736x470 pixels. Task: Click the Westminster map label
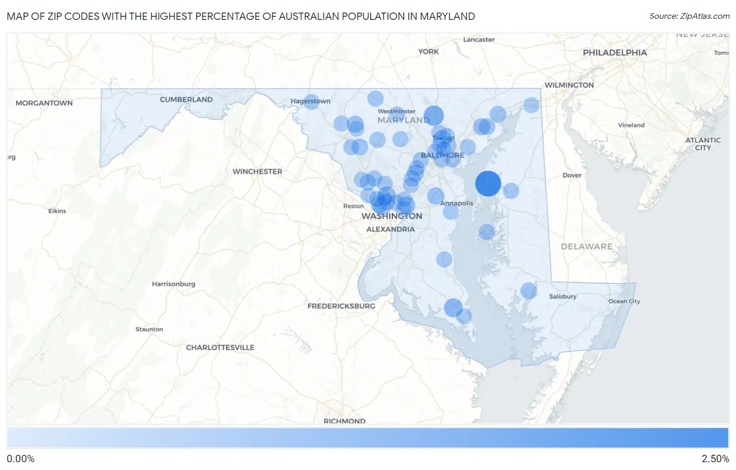click(396, 111)
